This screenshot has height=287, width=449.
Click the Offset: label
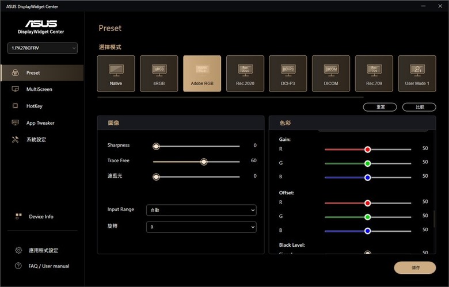[286, 193]
